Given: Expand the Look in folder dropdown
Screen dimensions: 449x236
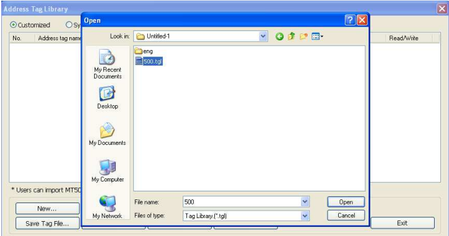Looking at the screenshot, I should tap(263, 36).
